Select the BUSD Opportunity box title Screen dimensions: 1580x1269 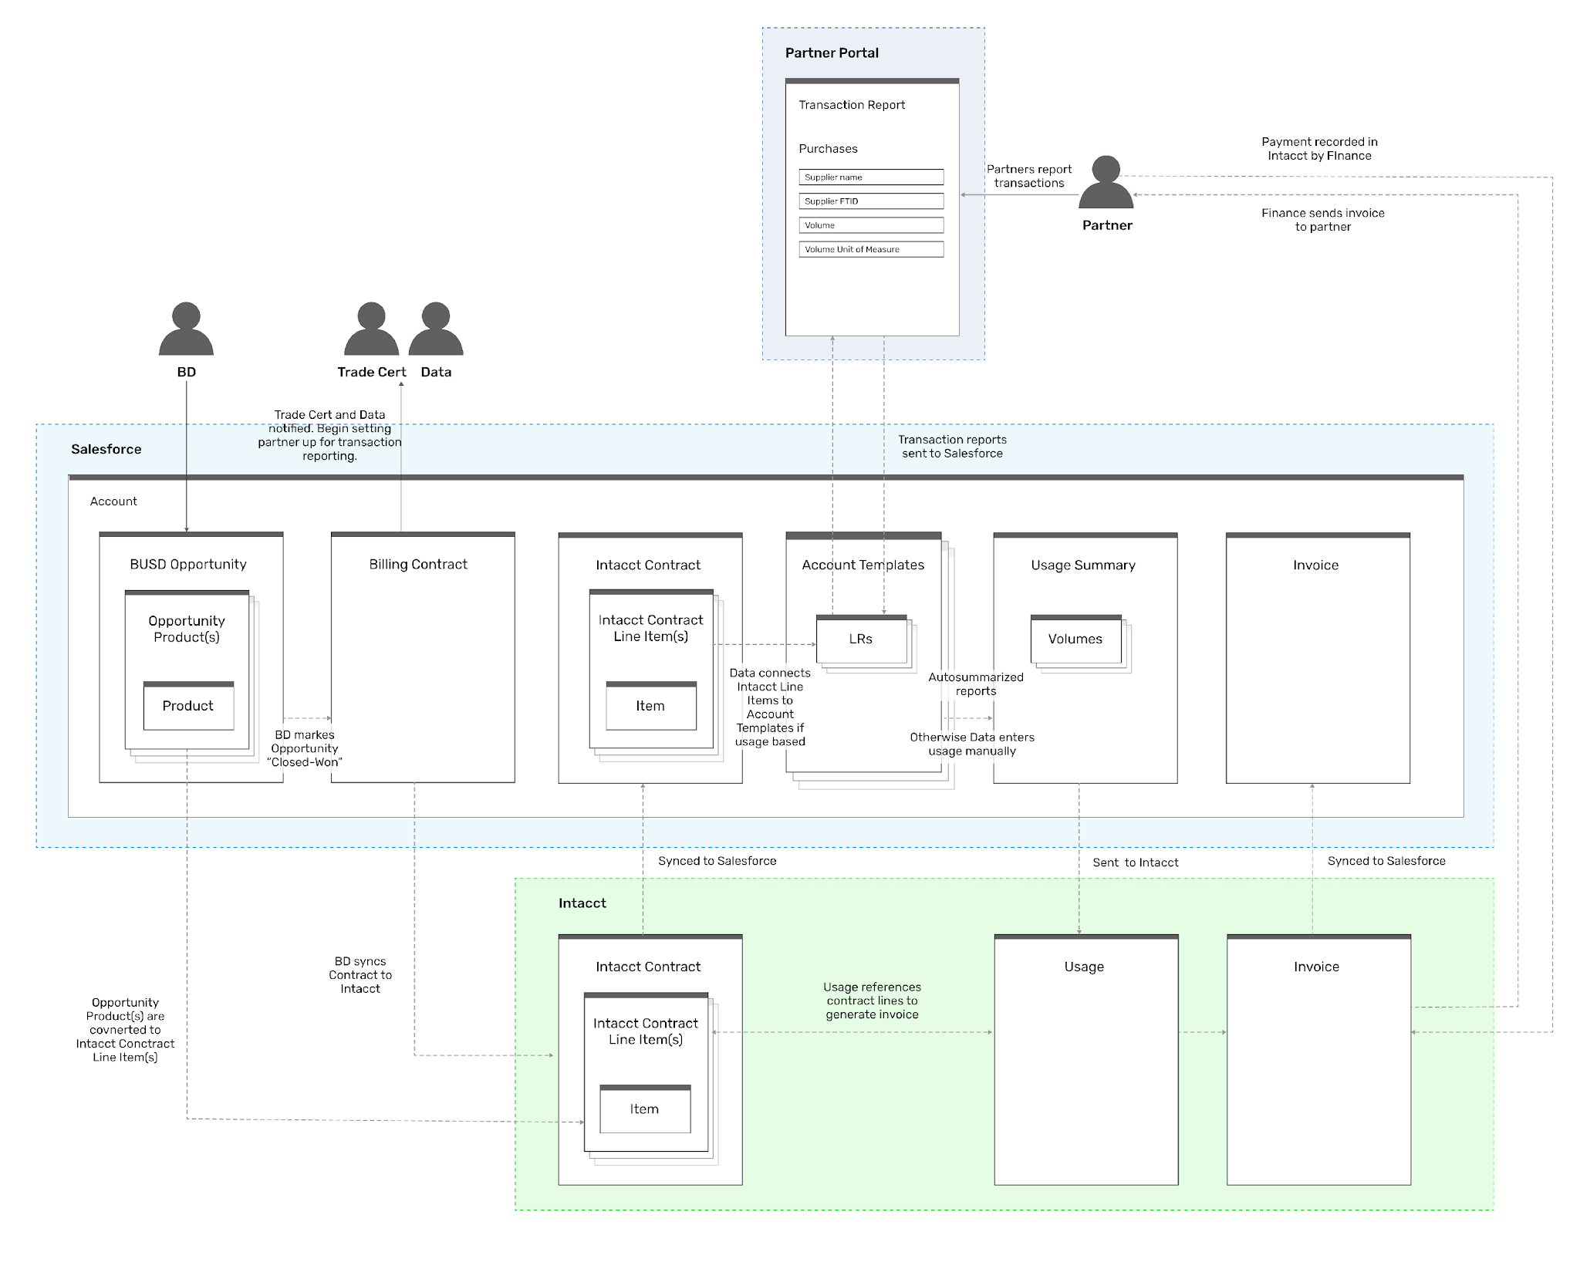click(x=188, y=565)
